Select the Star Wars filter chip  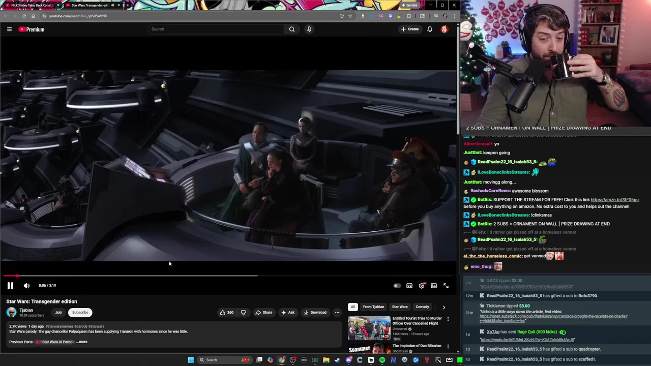coord(400,307)
